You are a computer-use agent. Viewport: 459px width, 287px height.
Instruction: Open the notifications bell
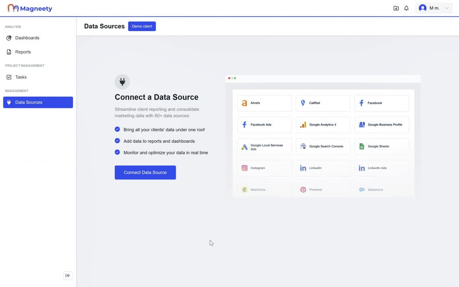(406, 8)
